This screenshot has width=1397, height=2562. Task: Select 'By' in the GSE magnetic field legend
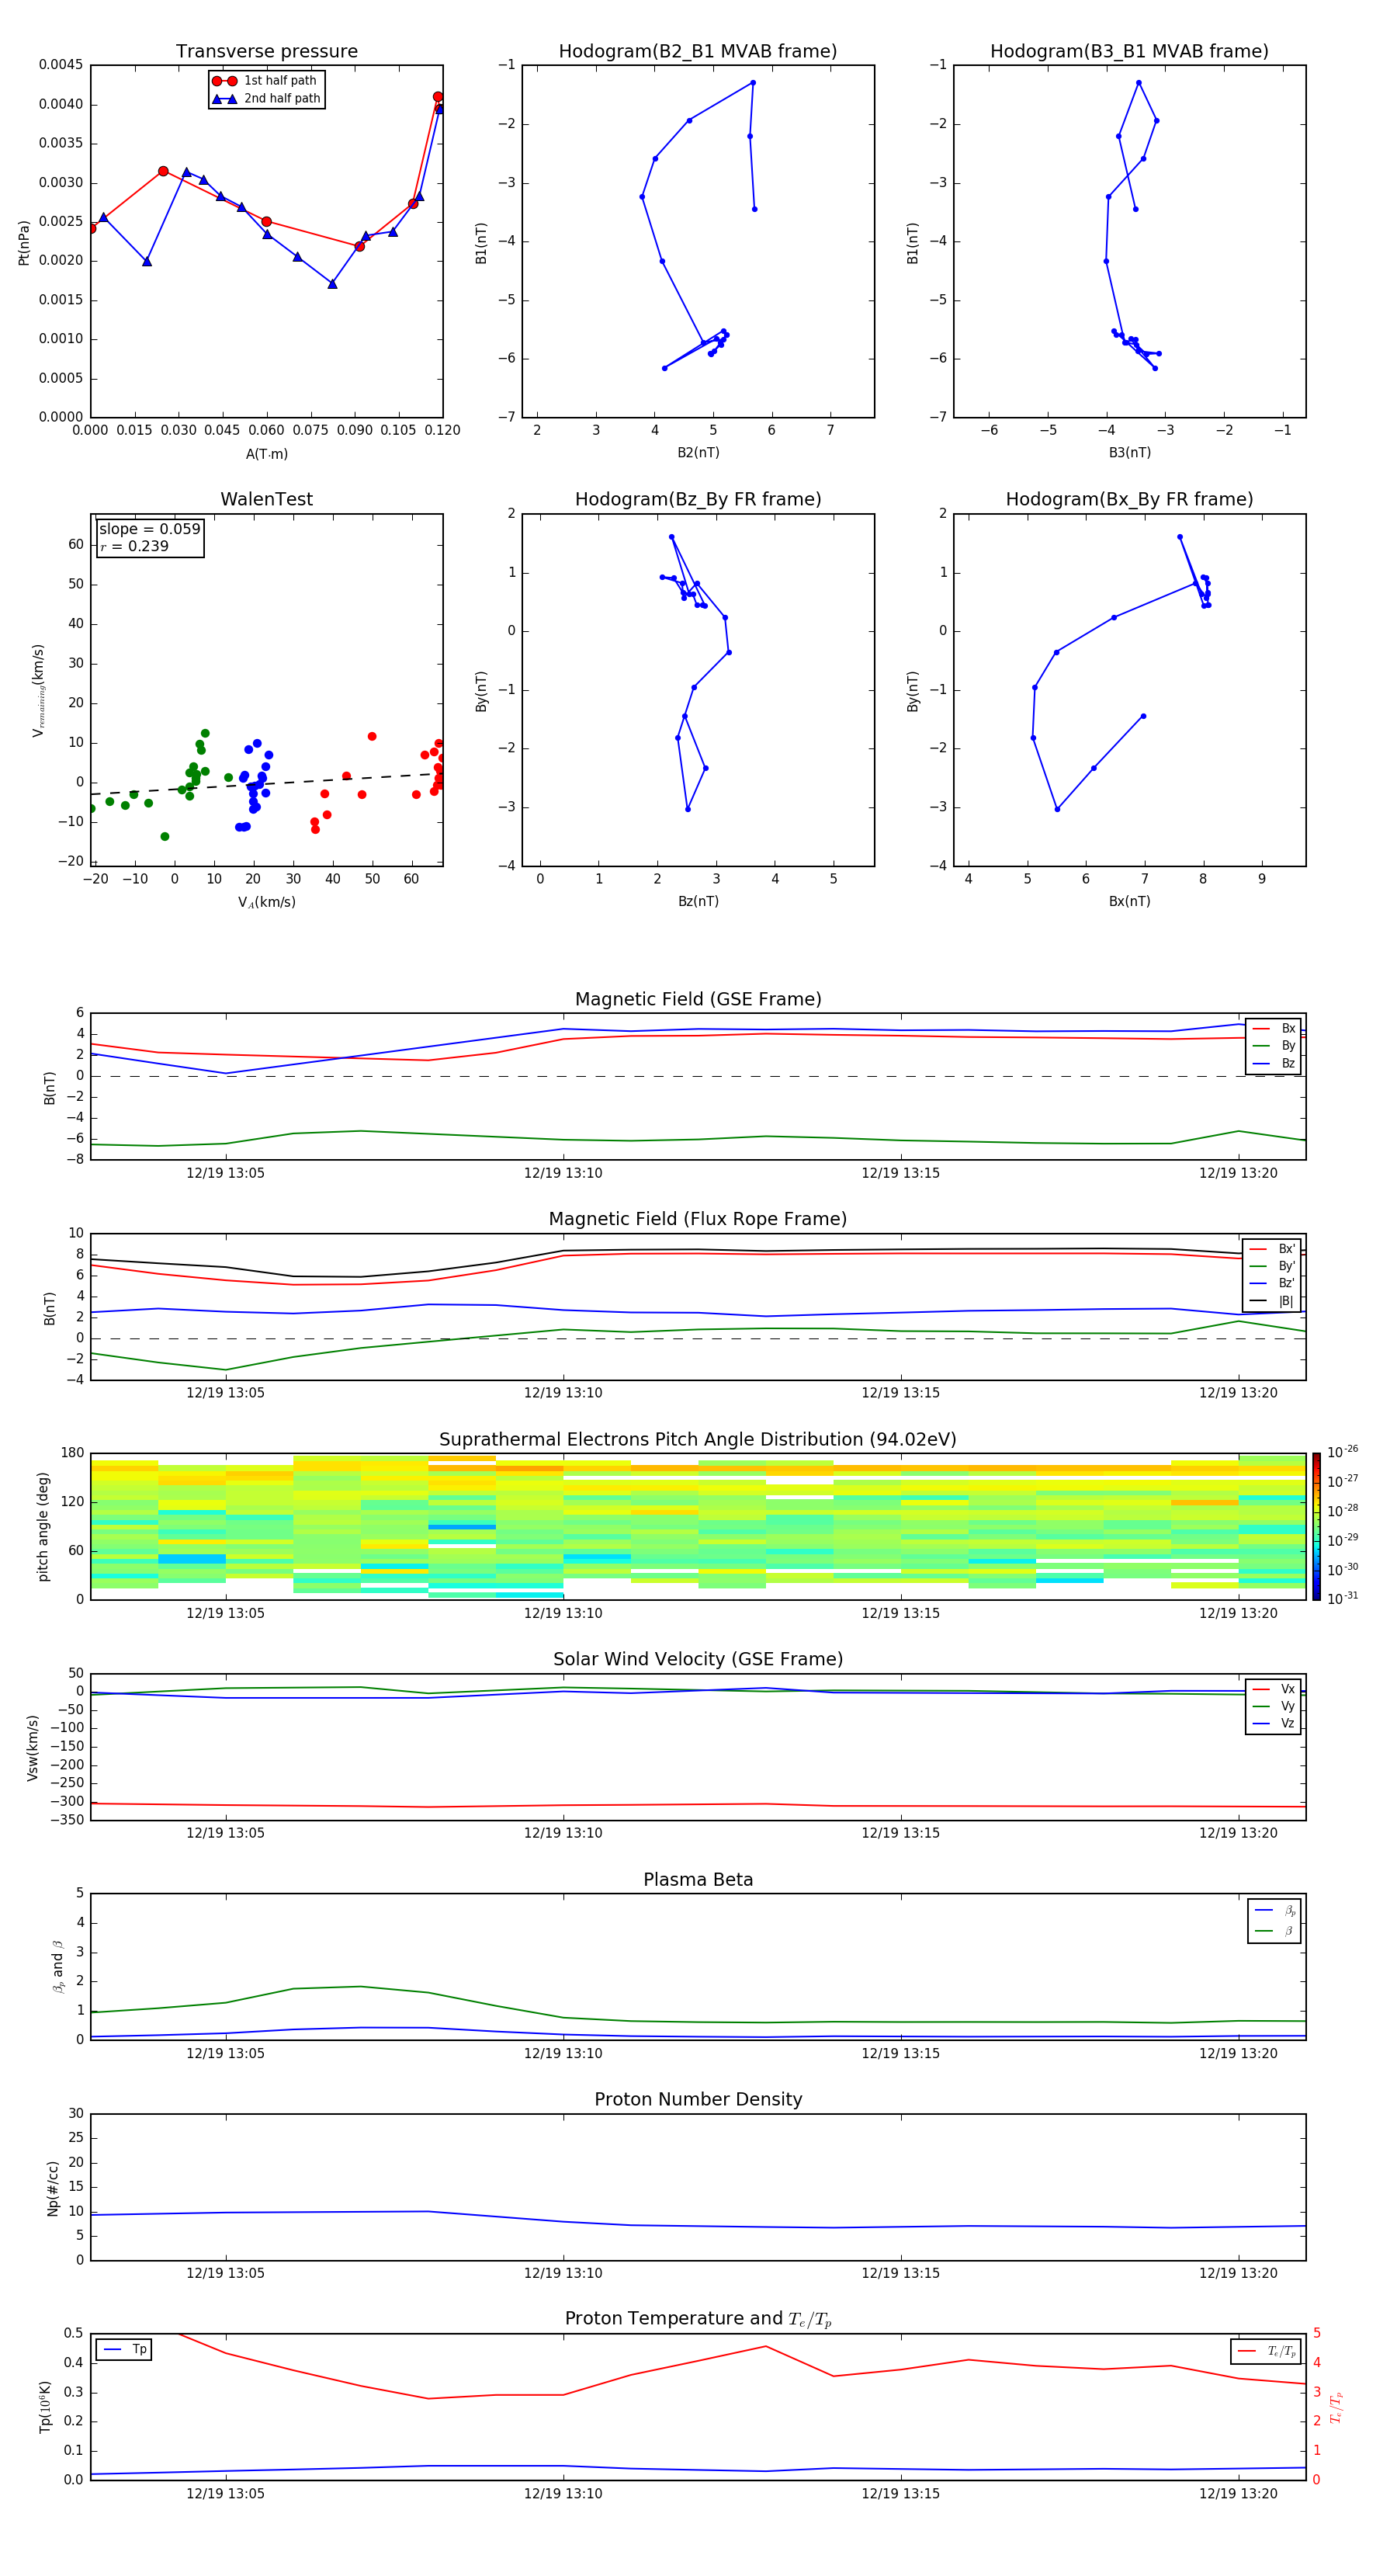(x=1274, y=1045)
